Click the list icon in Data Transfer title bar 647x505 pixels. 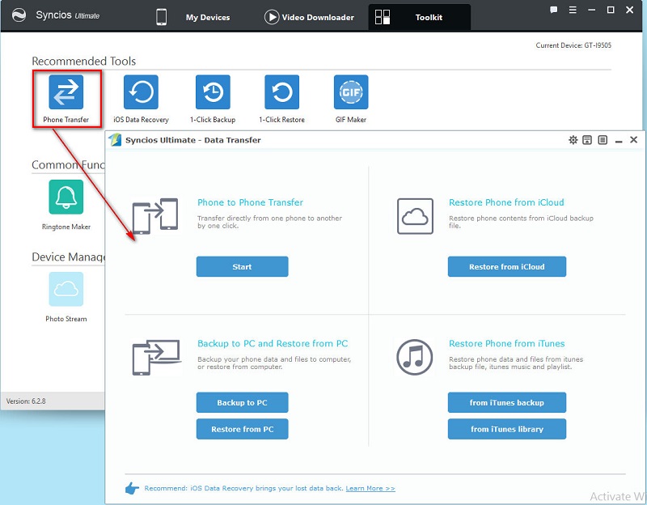pos(603,140)
